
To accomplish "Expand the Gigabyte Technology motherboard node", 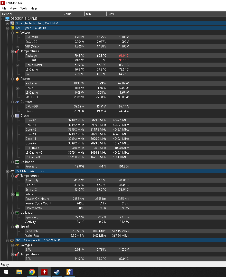I will [x=8, y=24].
